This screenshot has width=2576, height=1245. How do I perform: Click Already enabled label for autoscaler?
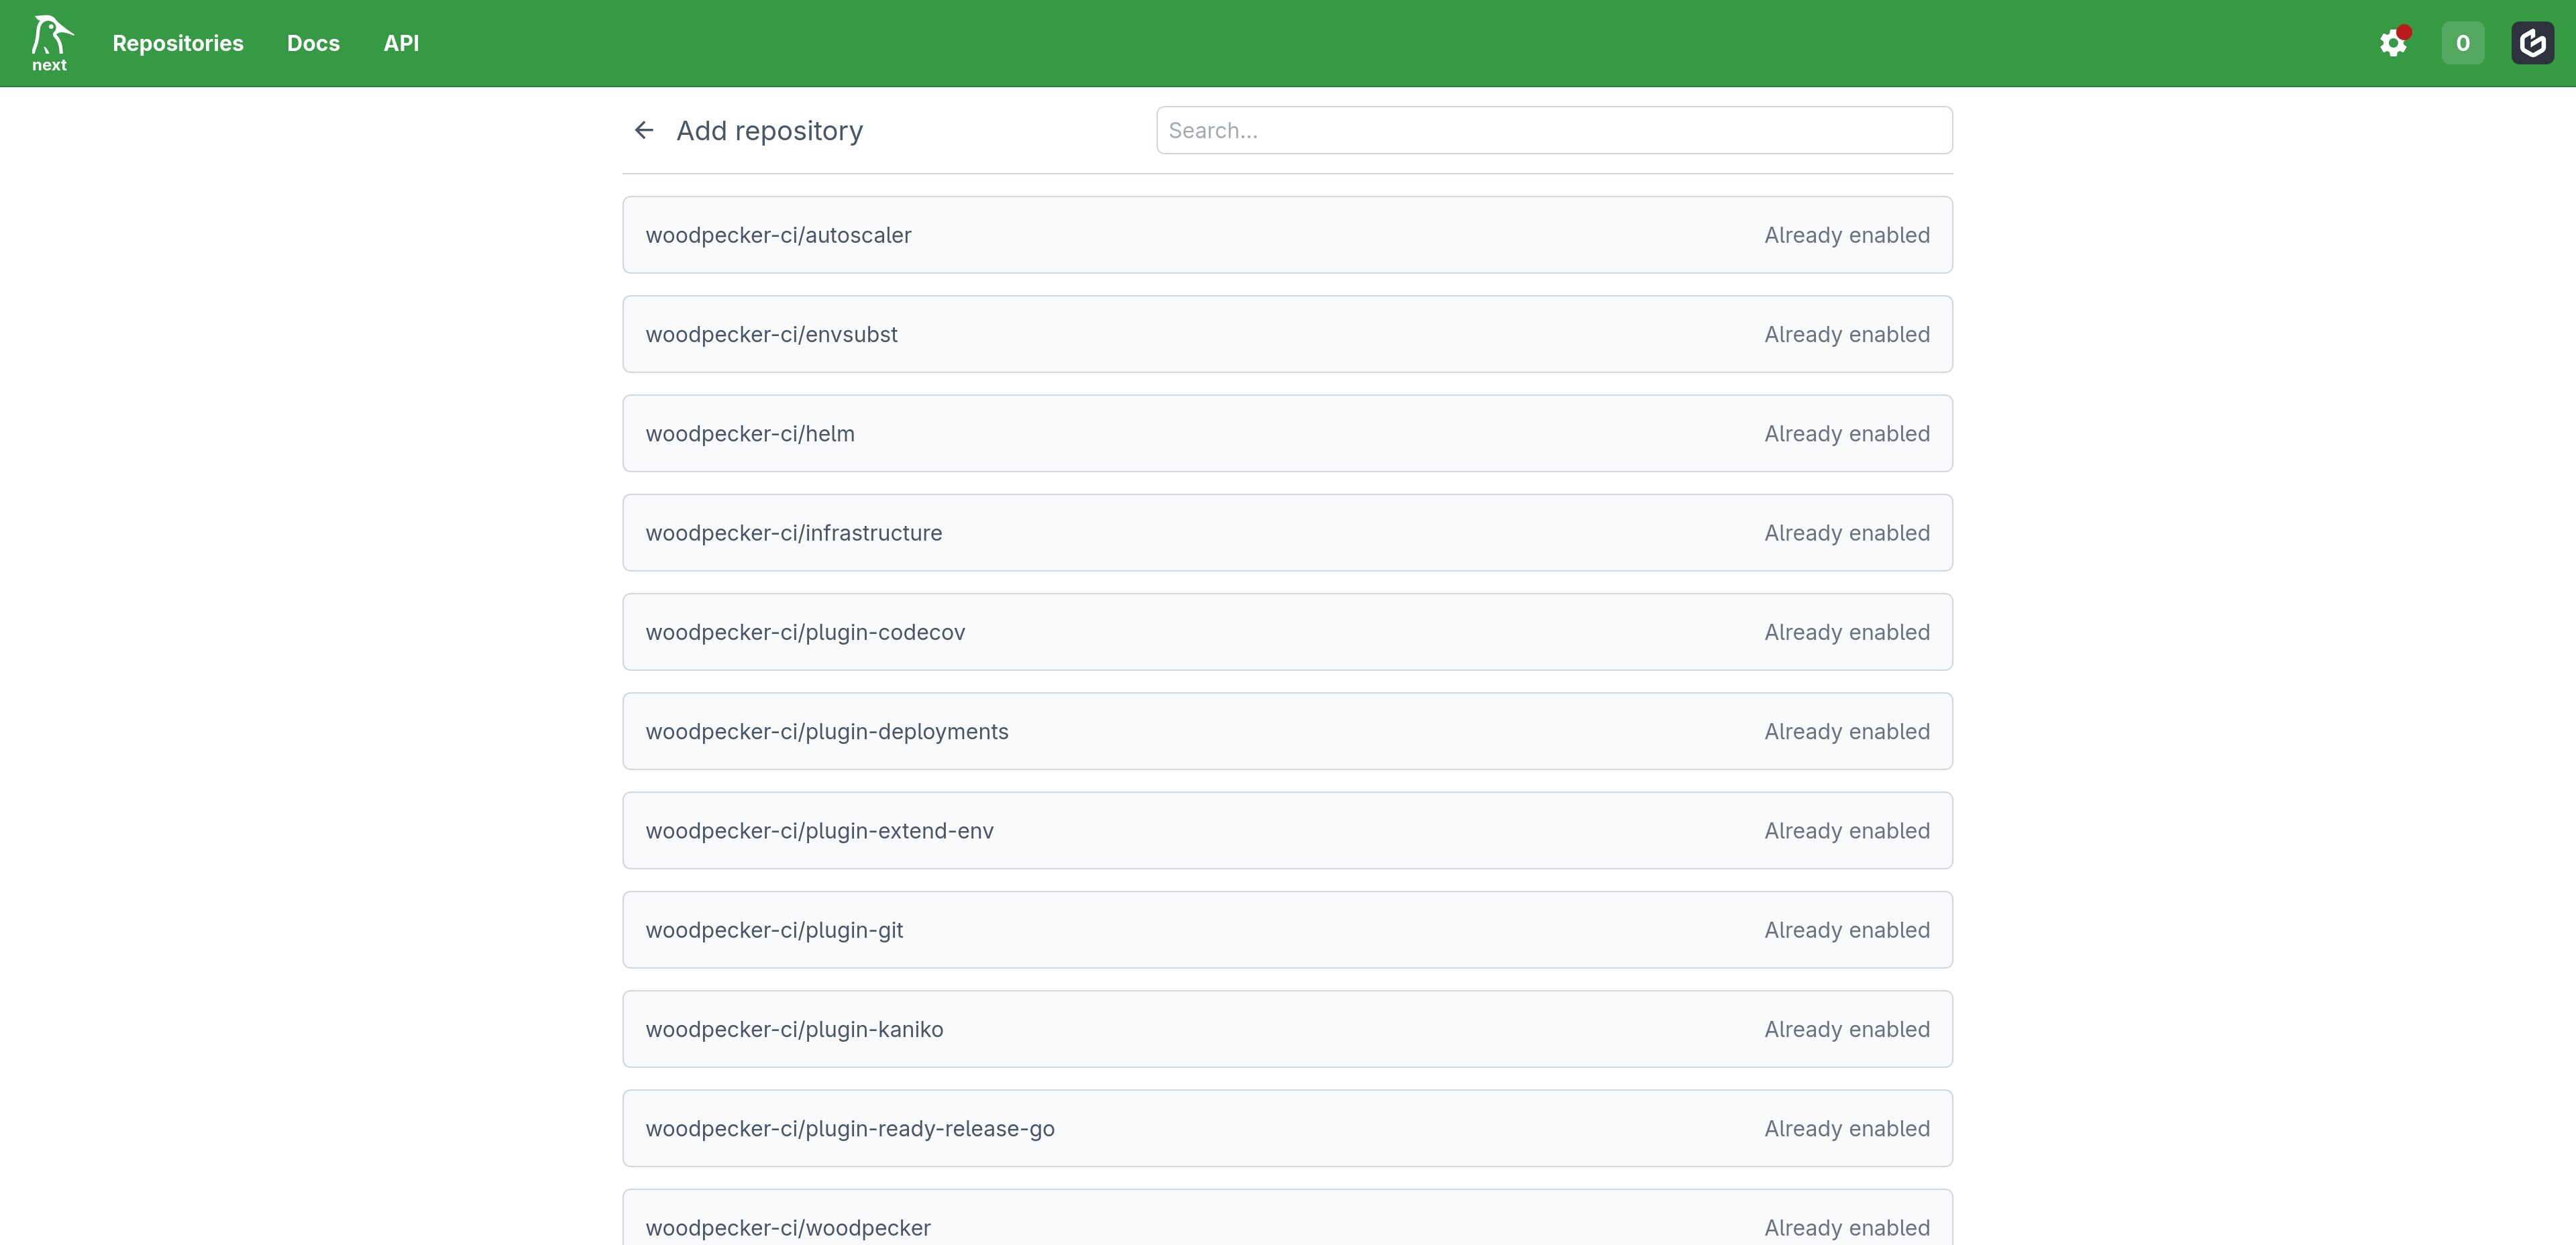[x=1847, y=235]
